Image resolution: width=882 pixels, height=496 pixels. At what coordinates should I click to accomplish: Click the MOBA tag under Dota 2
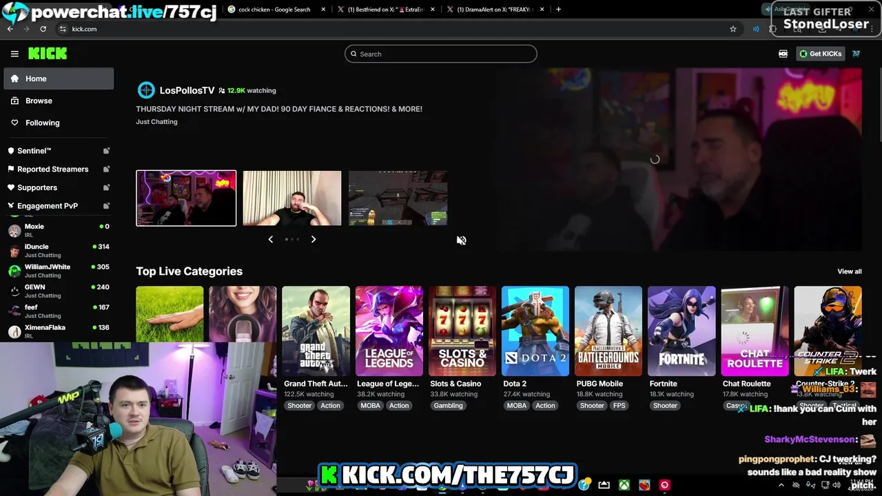click(517, 406)
